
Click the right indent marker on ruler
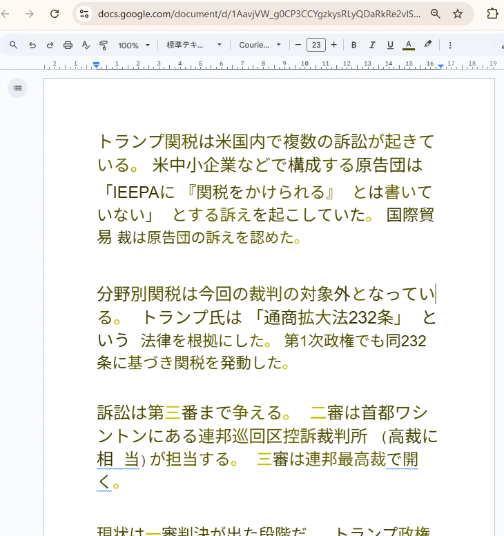tap(441, 66)
